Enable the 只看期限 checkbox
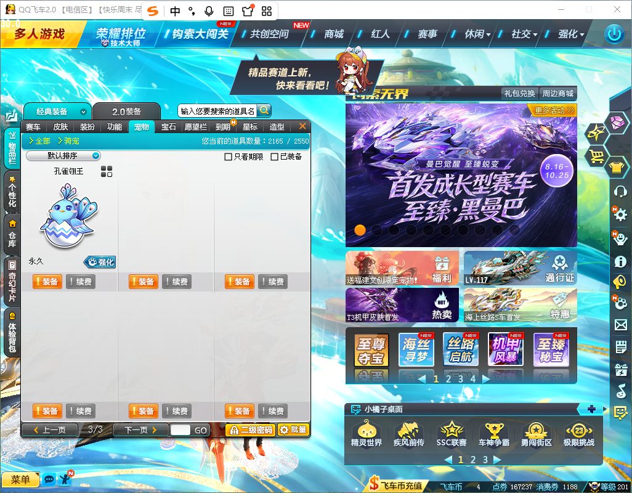The image size is (632, 493). click(228, 157)
